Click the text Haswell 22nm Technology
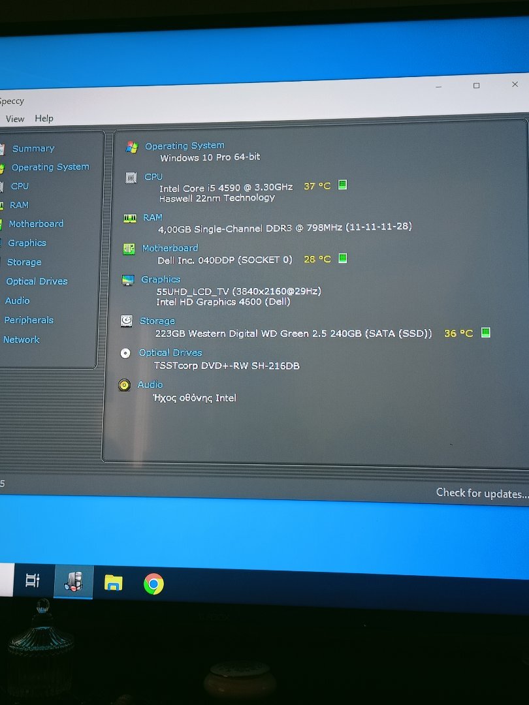The image size is (529, 705). [x=217, y=198]
